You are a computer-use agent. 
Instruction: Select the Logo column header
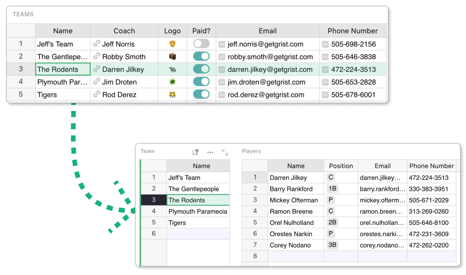[x=172, y=31]
